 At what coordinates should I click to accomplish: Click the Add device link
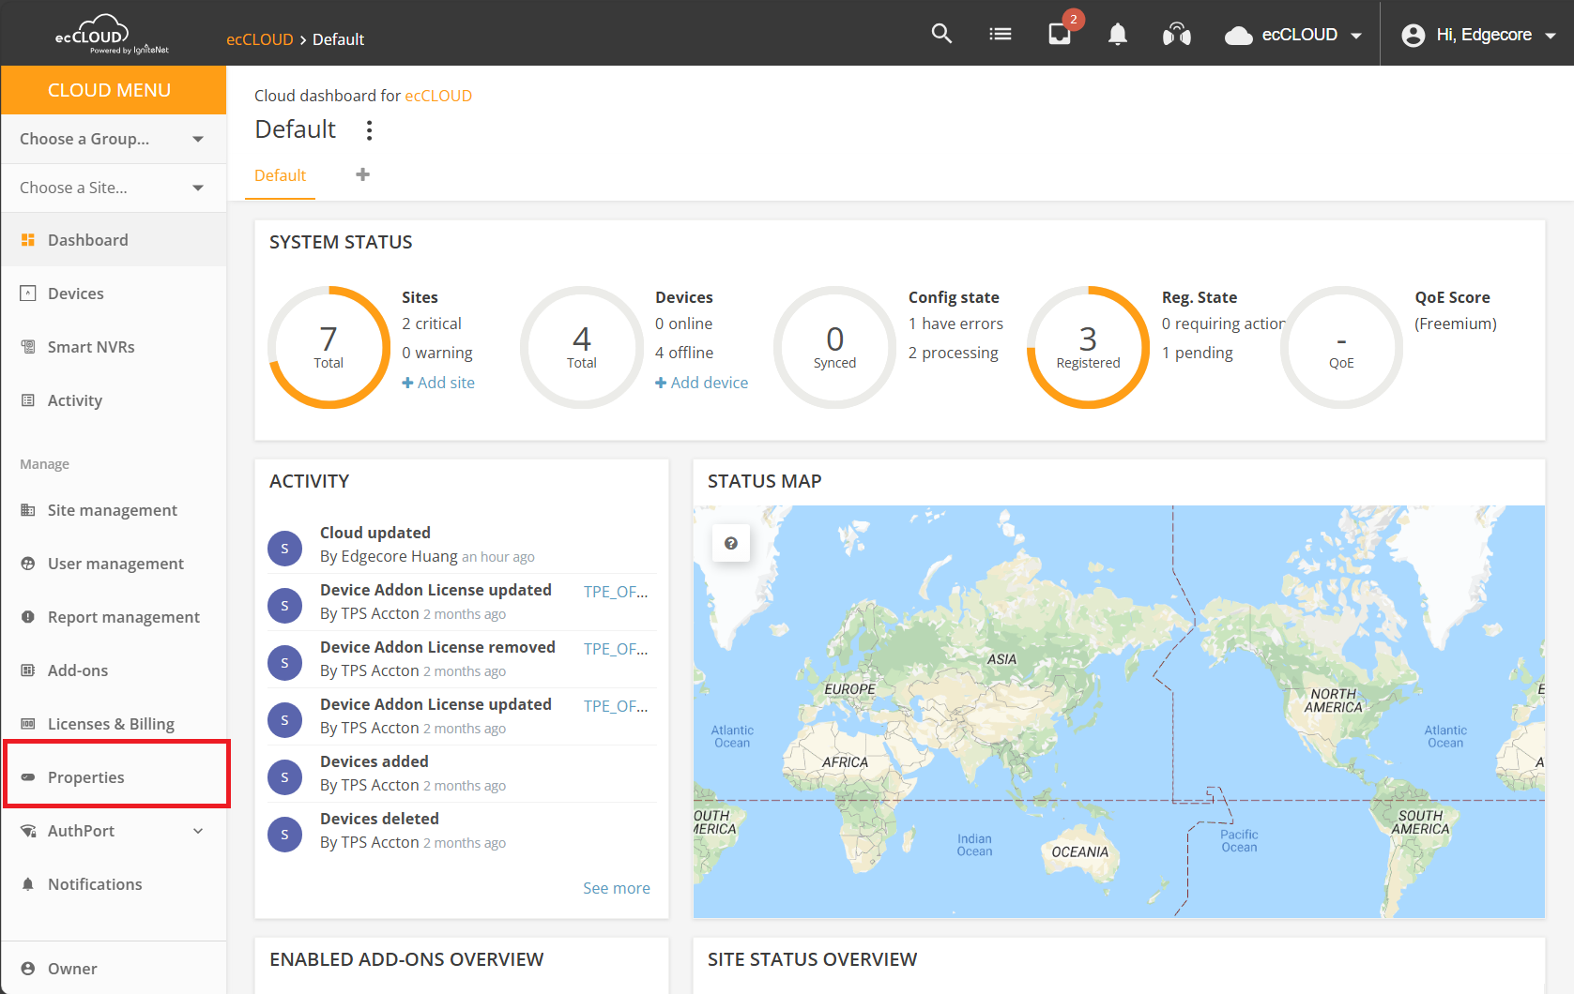[701, 383]
